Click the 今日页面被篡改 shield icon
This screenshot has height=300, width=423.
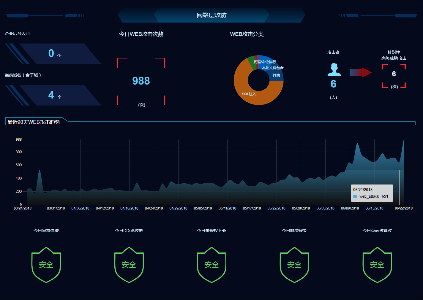point(377,265)
